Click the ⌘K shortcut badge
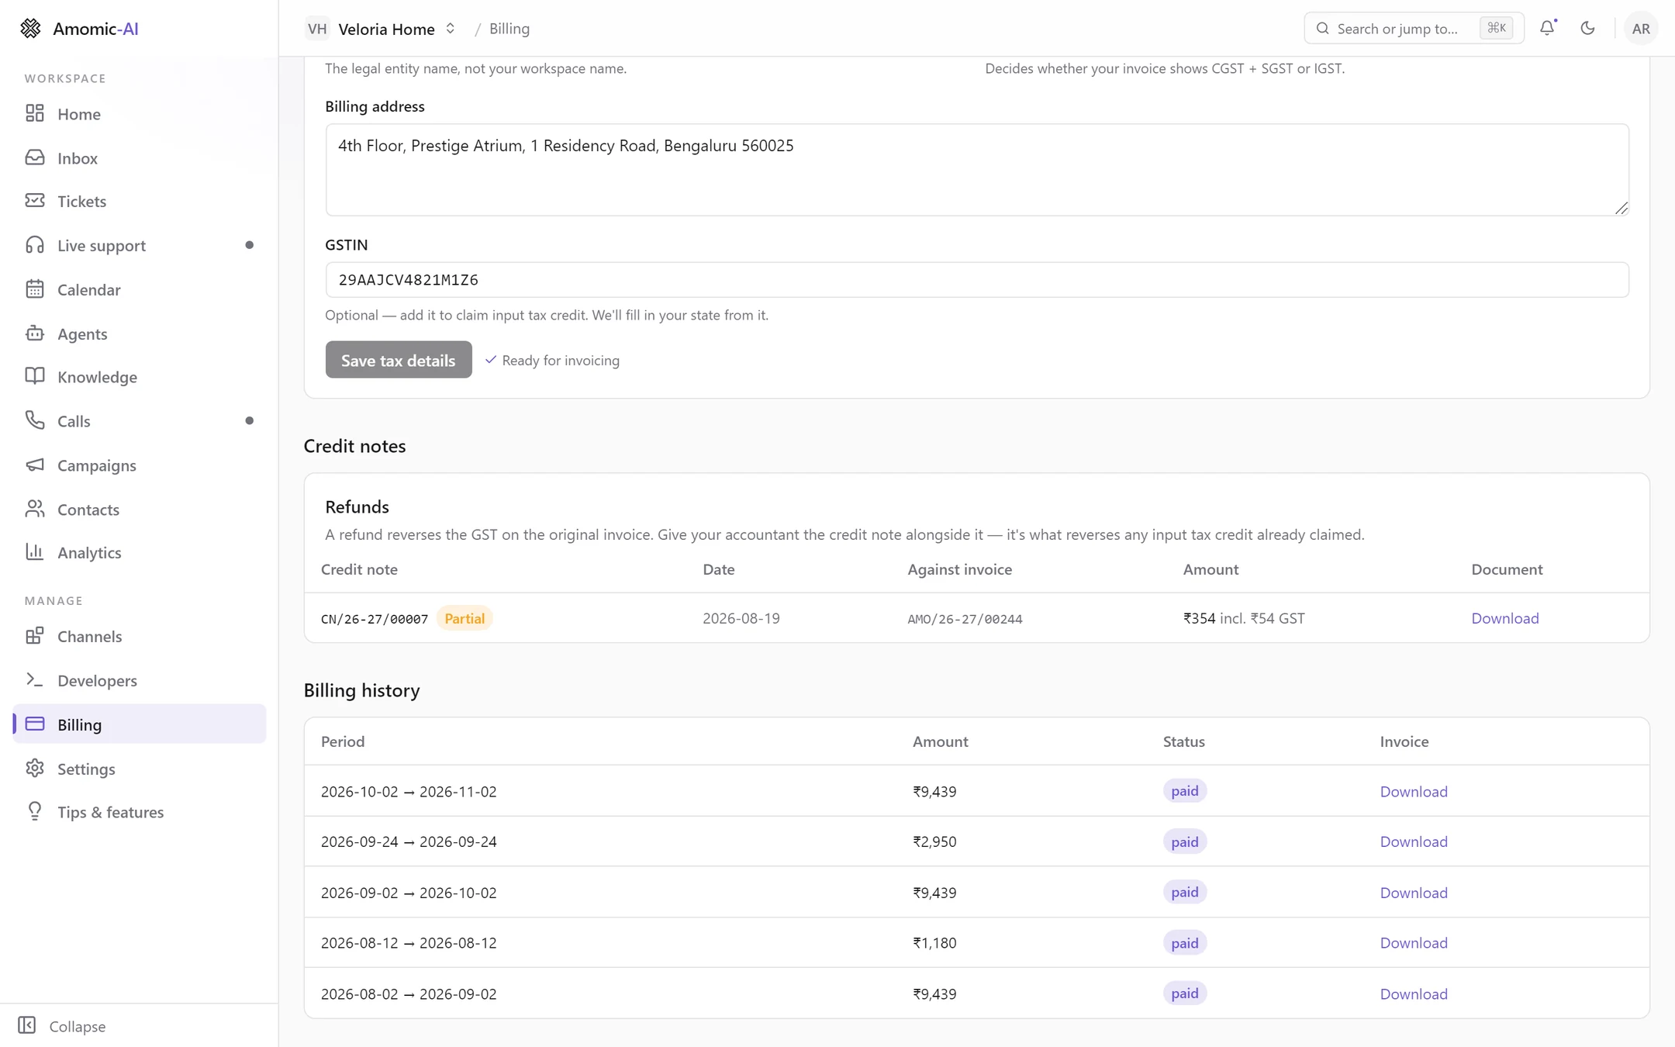Image resolution: width=1675 pixels, height=1047 pixels. click(1496, 28)
